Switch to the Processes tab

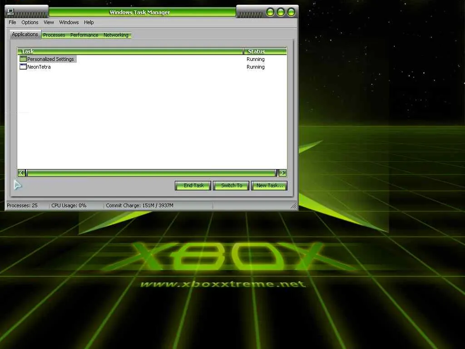click(x=54, y=35)
